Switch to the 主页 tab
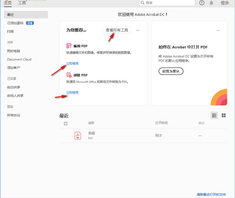Image resolution: width=235 pixels, height=198 pixels. [x=8, y=3]
